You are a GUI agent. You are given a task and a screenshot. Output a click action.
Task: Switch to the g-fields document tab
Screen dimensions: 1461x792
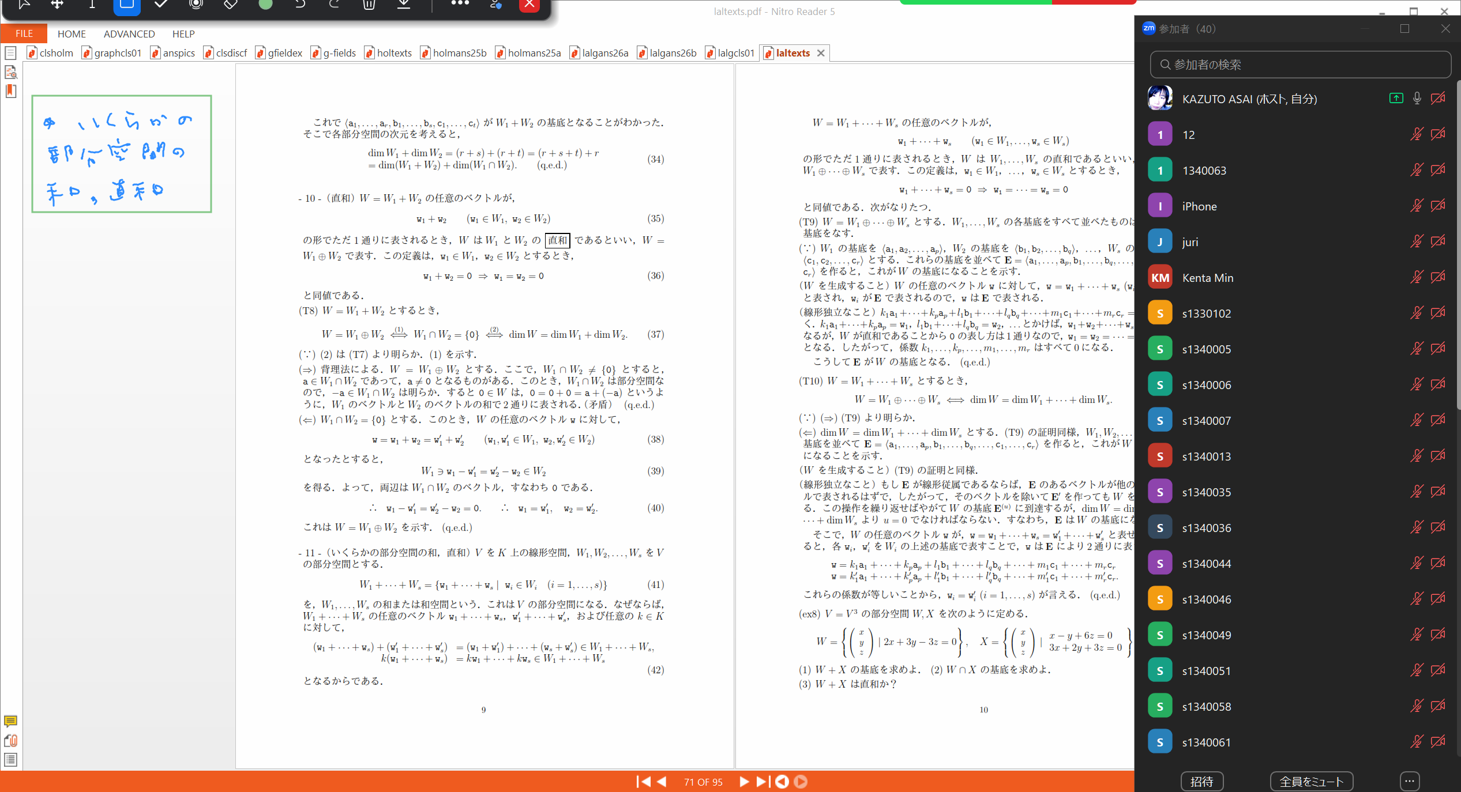[x=333, y=53]
